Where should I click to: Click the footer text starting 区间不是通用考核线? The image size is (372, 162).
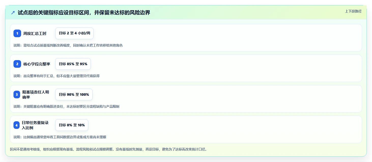coord(108,149)
